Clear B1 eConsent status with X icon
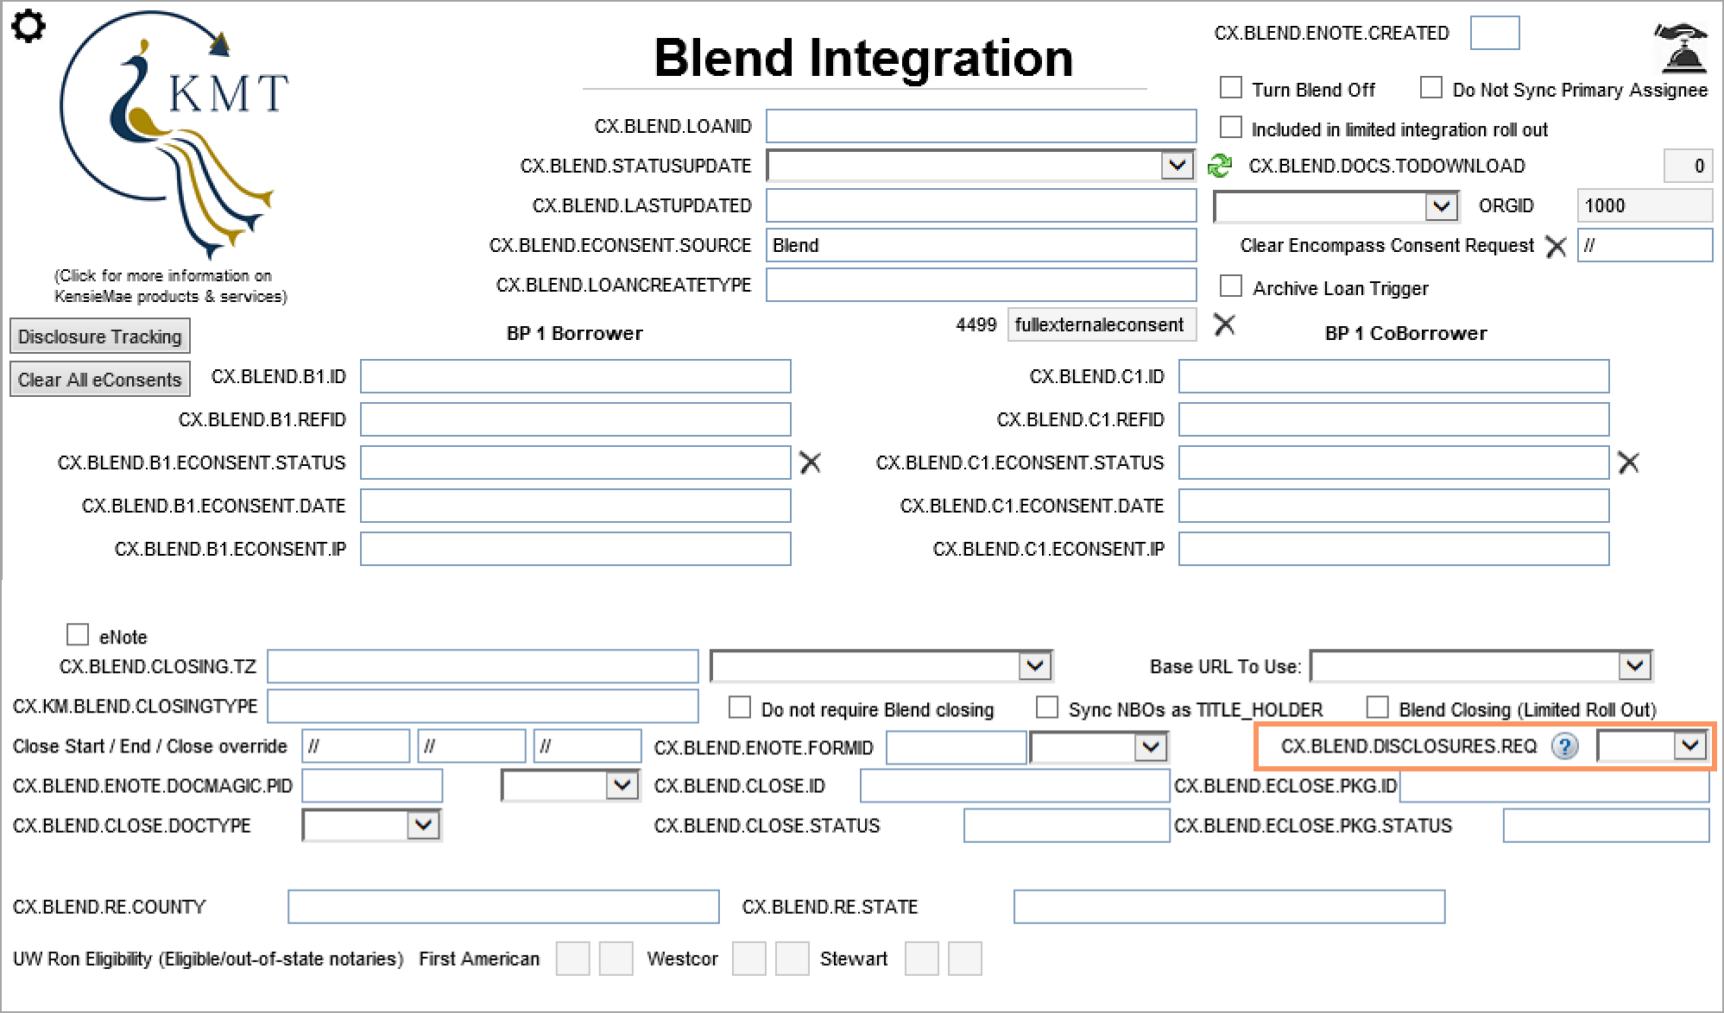 (x=810, y=462)
